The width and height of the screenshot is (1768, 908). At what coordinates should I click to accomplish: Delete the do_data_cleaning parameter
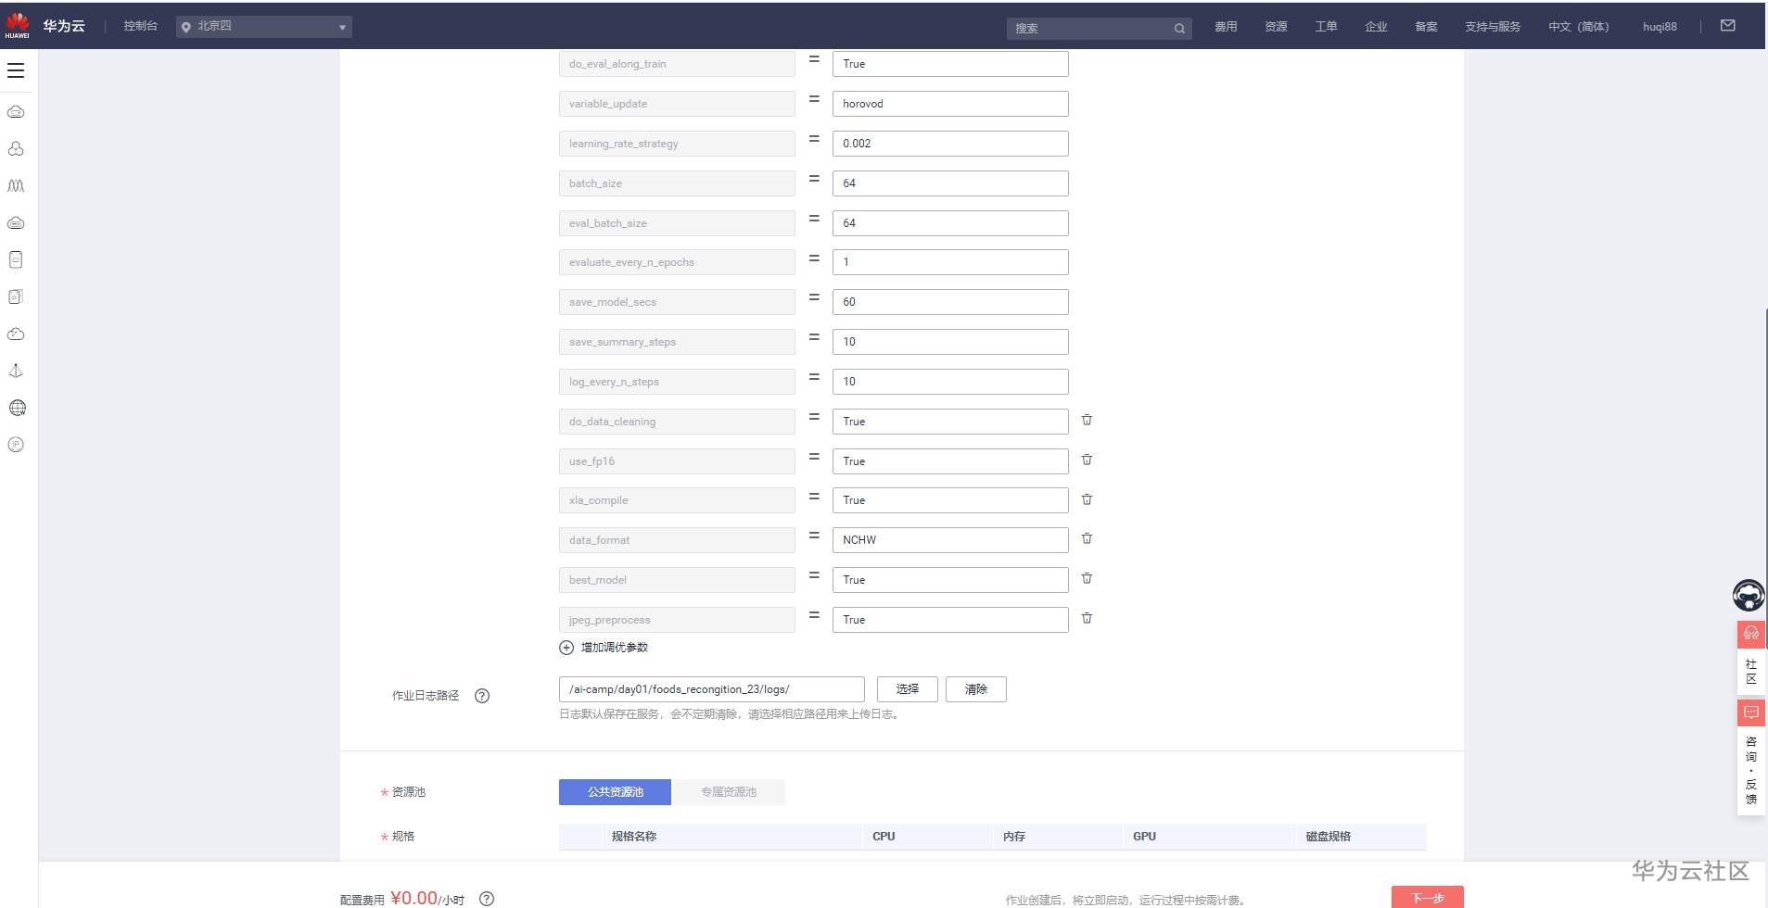tap(1087, 421)
